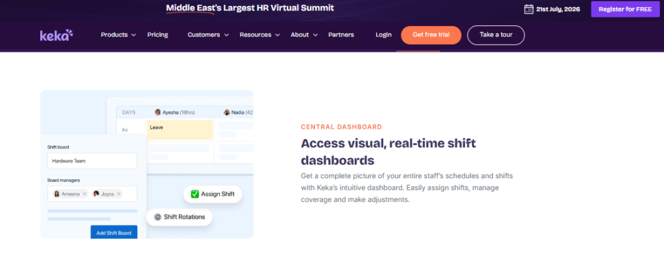This screenshot has width=664, height=276.
Task: Click the Shift Rotations pill
Action: point(180,217)
